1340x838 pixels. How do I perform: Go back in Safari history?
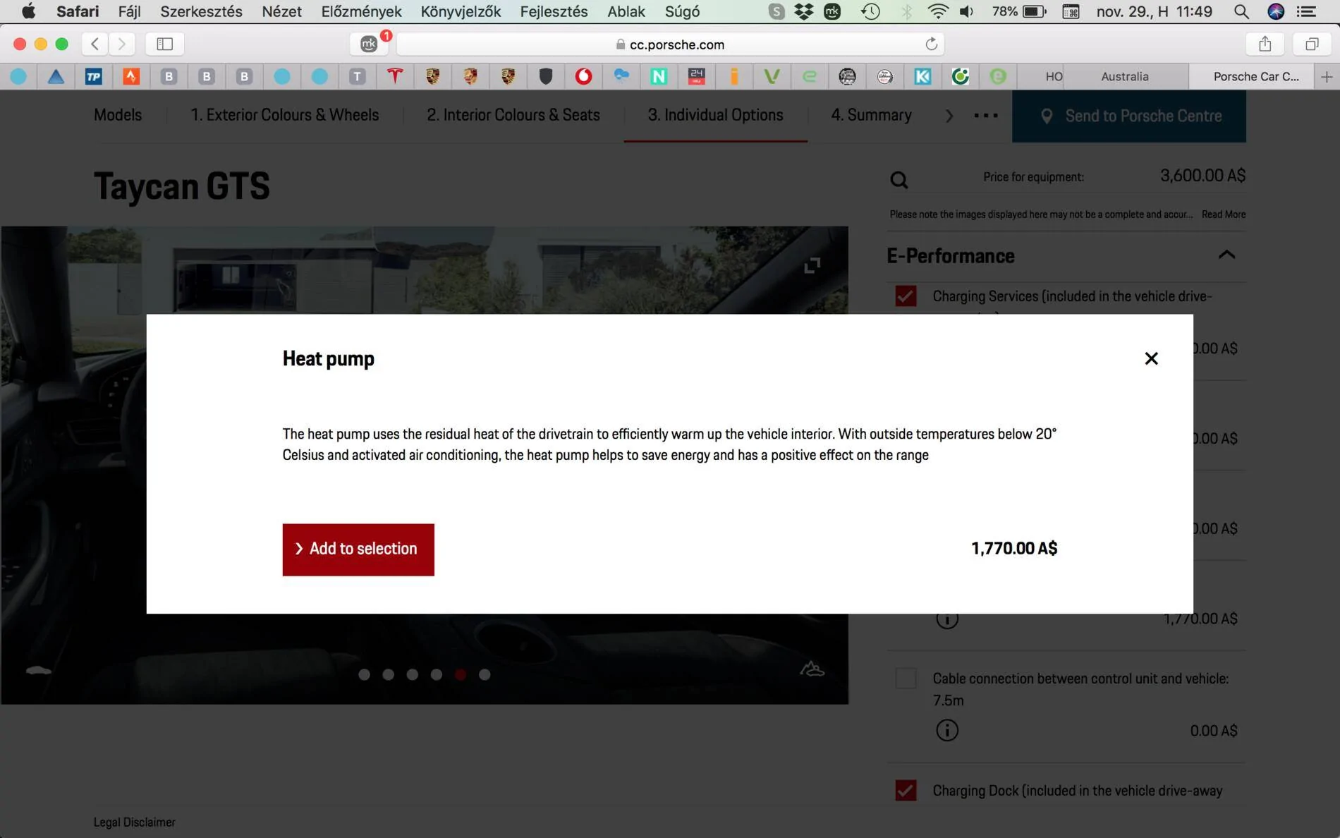95,44
